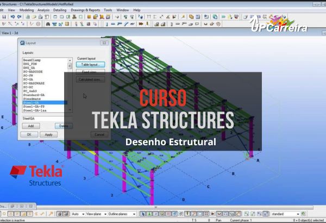Click the Table layout button
326x223 pixels.
click(x=90, y=65)
